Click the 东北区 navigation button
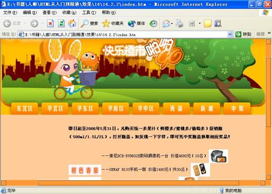272x194 pixels. [x=25, y=108]
